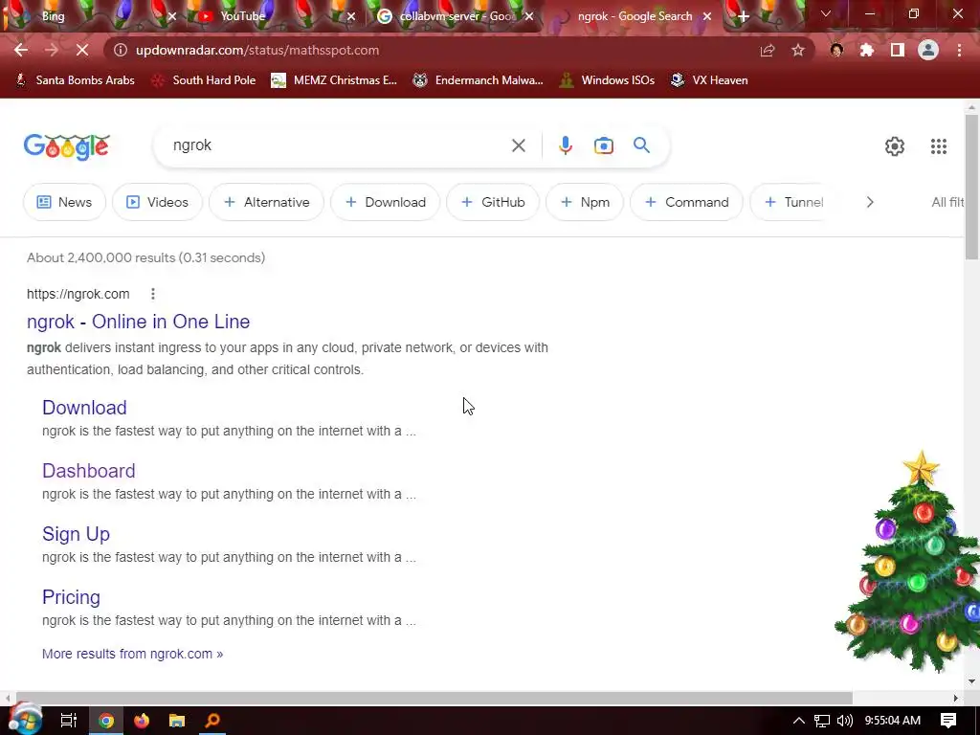Clear the search box with X
This screenshot has width=980, height=735.
[518, 145]
